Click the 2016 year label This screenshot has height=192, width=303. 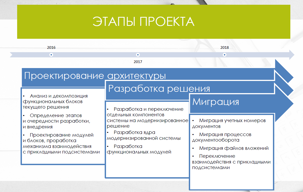[51, 48]
